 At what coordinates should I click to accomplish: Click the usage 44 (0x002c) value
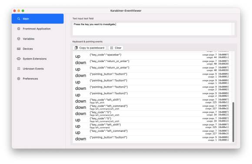218,57
